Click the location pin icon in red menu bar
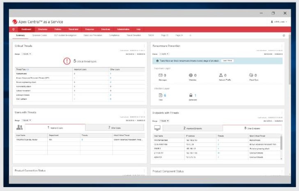The width and height of the screenshot is (299, 191). [x=14, y=30]
